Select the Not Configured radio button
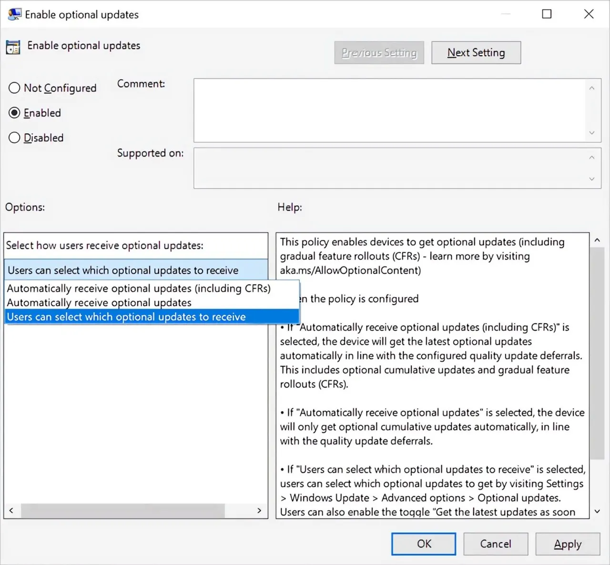The height and width of the screenshot is (565, 610). pyautogui.click(x=14, y=88)
